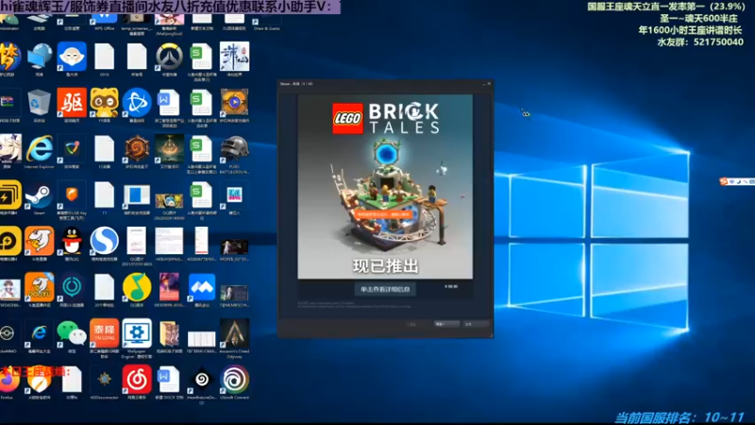Launch the large Internet Explorer desktop icon
Viewport: 755px width, 425px height.
coord(40,148)
